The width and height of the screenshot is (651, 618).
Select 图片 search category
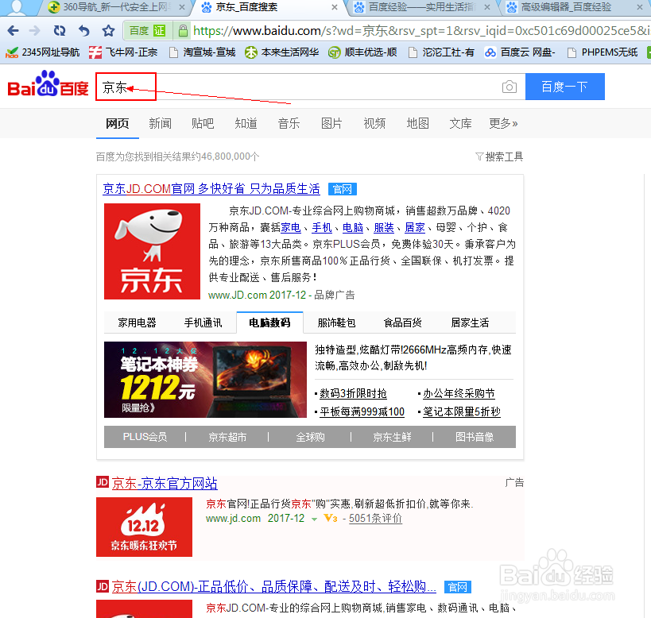[331, 123]
